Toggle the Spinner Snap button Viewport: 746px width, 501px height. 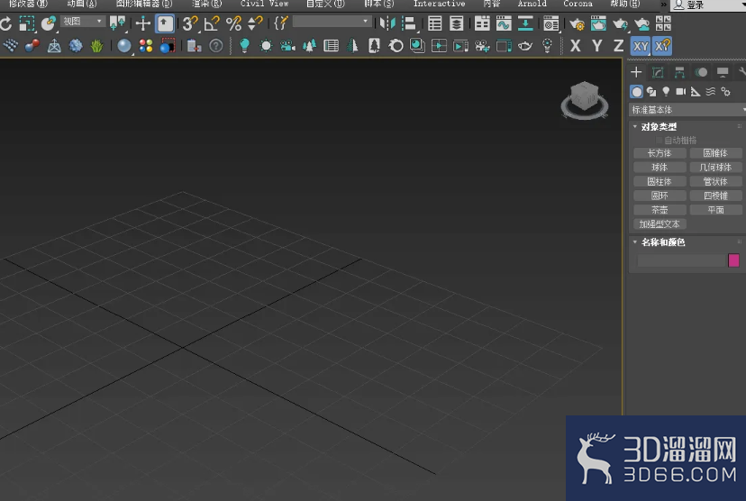pos(256,23)
